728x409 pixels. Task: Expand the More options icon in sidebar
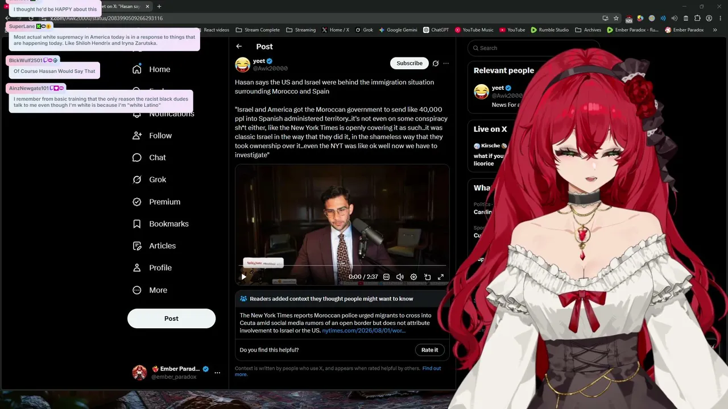click(x=136, y=290)
